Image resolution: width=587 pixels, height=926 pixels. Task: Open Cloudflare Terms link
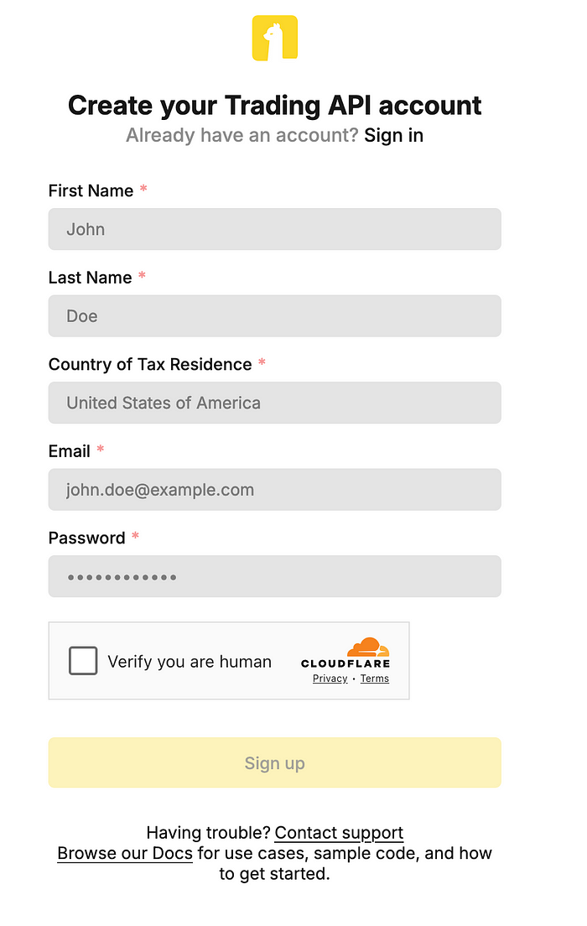375,679
